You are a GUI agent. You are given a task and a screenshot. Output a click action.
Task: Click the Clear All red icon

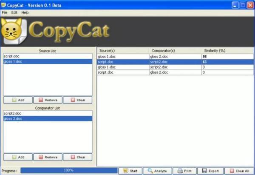(232, 171)
